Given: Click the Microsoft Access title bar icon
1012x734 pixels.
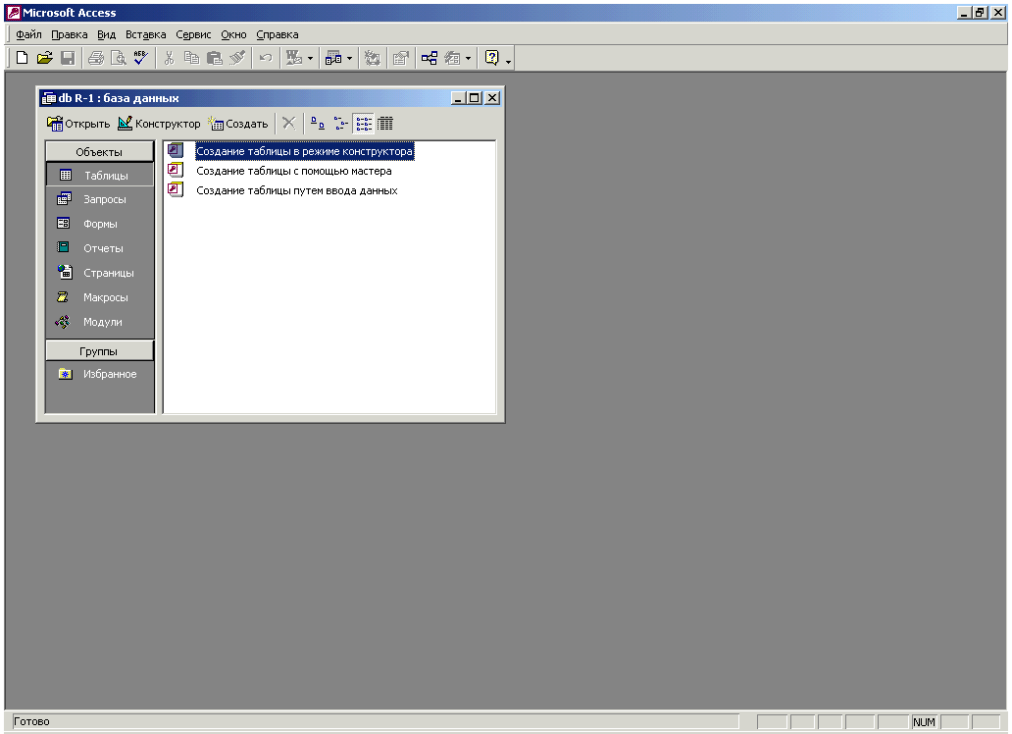Looking at the screenshot, I should point(14,13).
